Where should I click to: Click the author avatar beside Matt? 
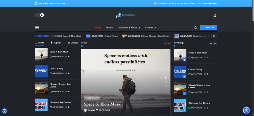85,110
